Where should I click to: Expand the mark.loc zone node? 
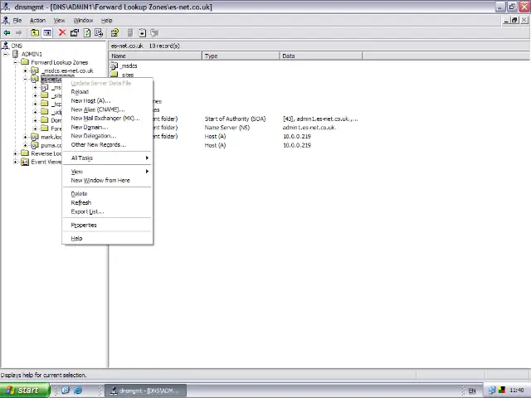coord(26,137)
